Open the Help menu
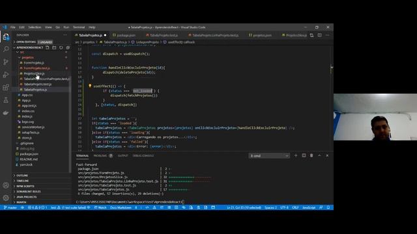The width and height of the screenshot is (417, 234). click(x=92, y=27)
